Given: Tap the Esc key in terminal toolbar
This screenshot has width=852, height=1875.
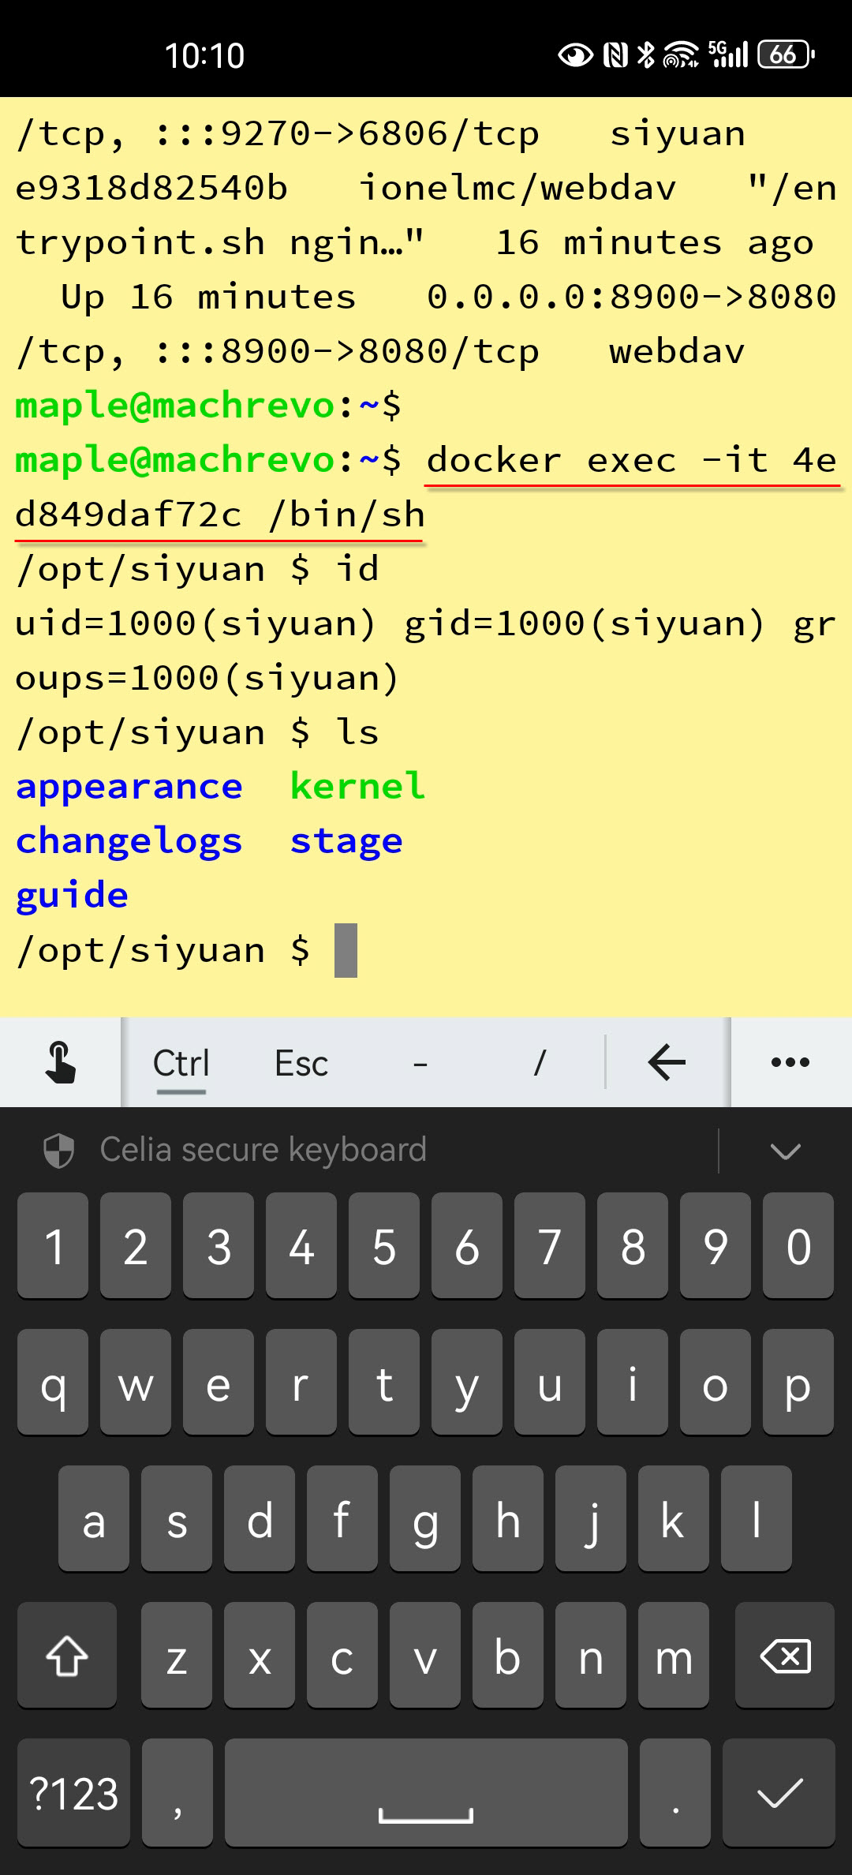Looking at the screenshot, I should coord(301,1063).
